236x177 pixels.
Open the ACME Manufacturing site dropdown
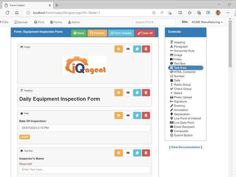tap(207, 22)
